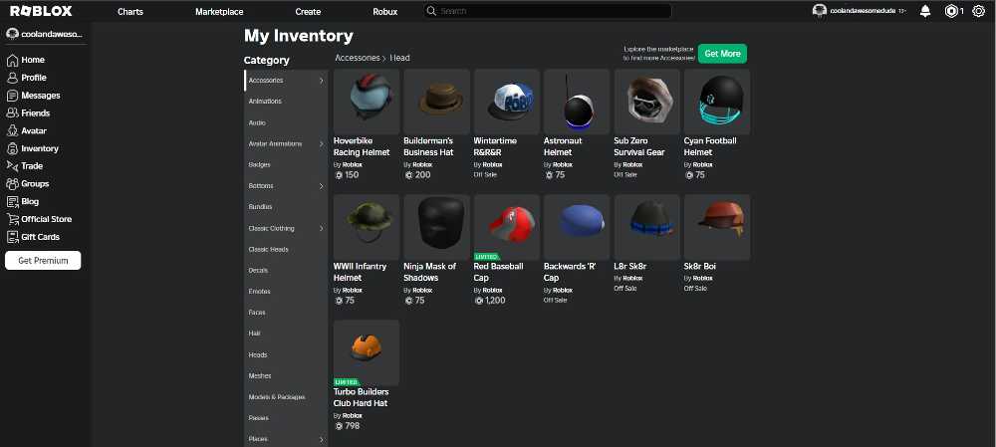Open the Sub Zero Survival Gear thumbnail
The height and width of the screenshot is (447, 996).
(x=647, y=102)
